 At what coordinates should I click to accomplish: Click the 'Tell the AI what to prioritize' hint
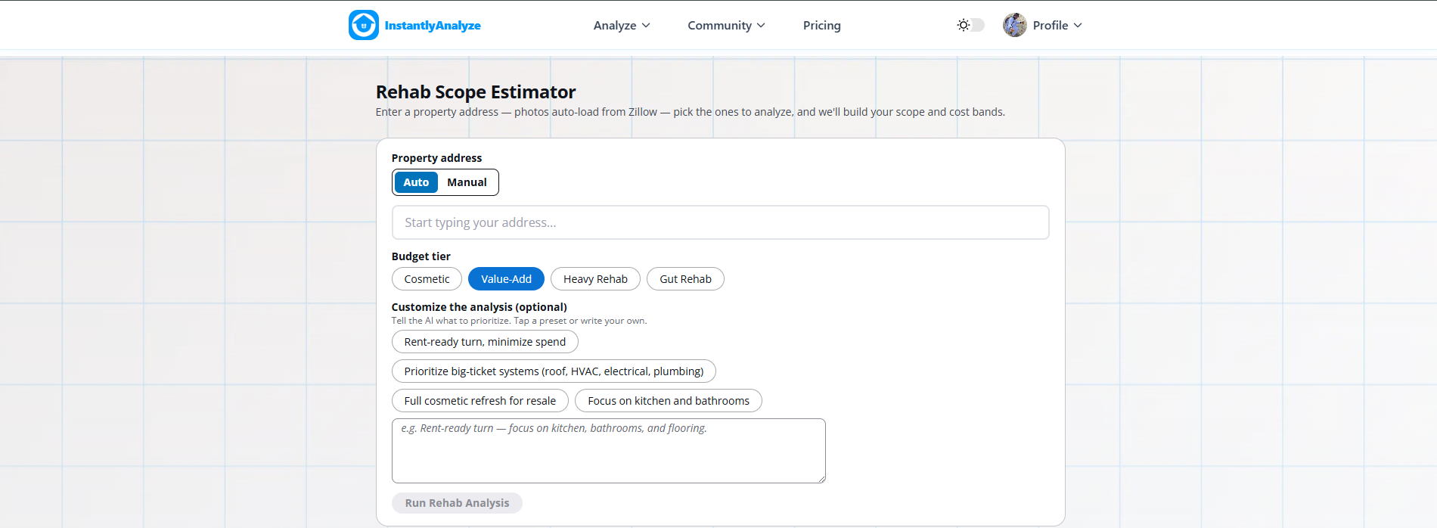click(x=519, y=321)
